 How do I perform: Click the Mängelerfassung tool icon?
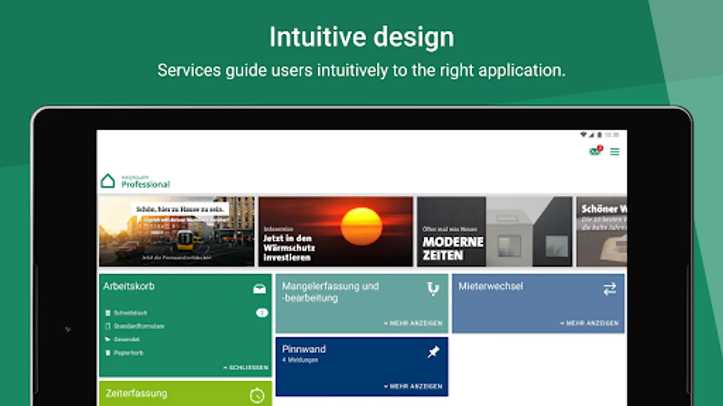[433, 289]
